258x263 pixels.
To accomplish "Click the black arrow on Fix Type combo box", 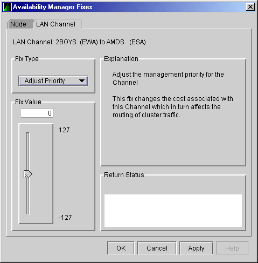I will pyautogui.click(x=82, y=81).
